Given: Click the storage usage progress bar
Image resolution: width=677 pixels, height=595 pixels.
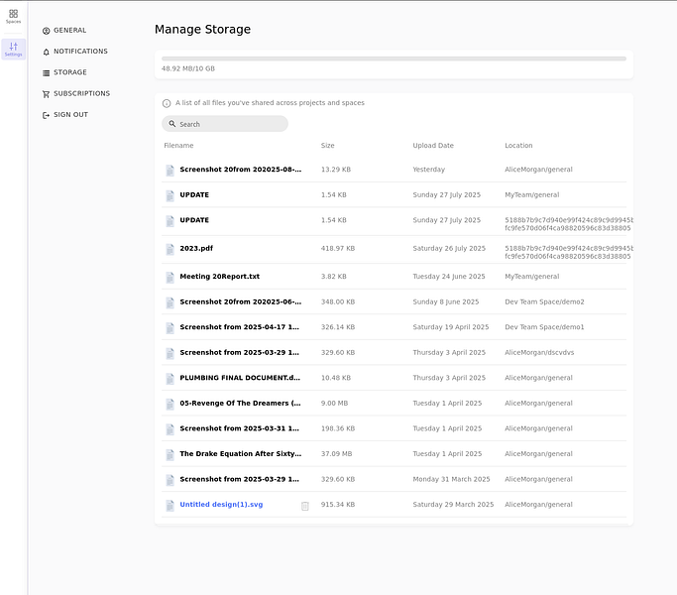Looking at the screenshot, I should (394, 59).
